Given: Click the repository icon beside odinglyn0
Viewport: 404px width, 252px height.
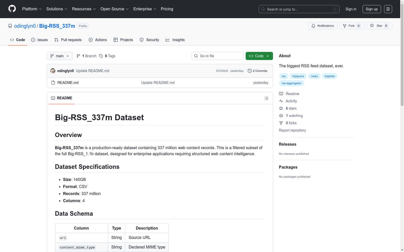Looking at the screenshot, I should pyautogui.click(x=10, y=26).
